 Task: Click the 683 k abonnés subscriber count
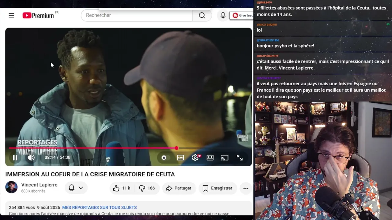[x=33, y=191]
